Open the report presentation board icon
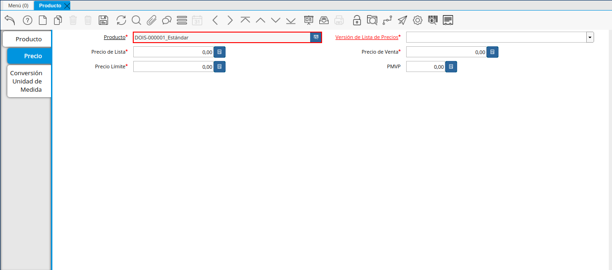Image resolution: width=612 pixels, height=270 pixels. pyautogui.click(x=309, y=20)
